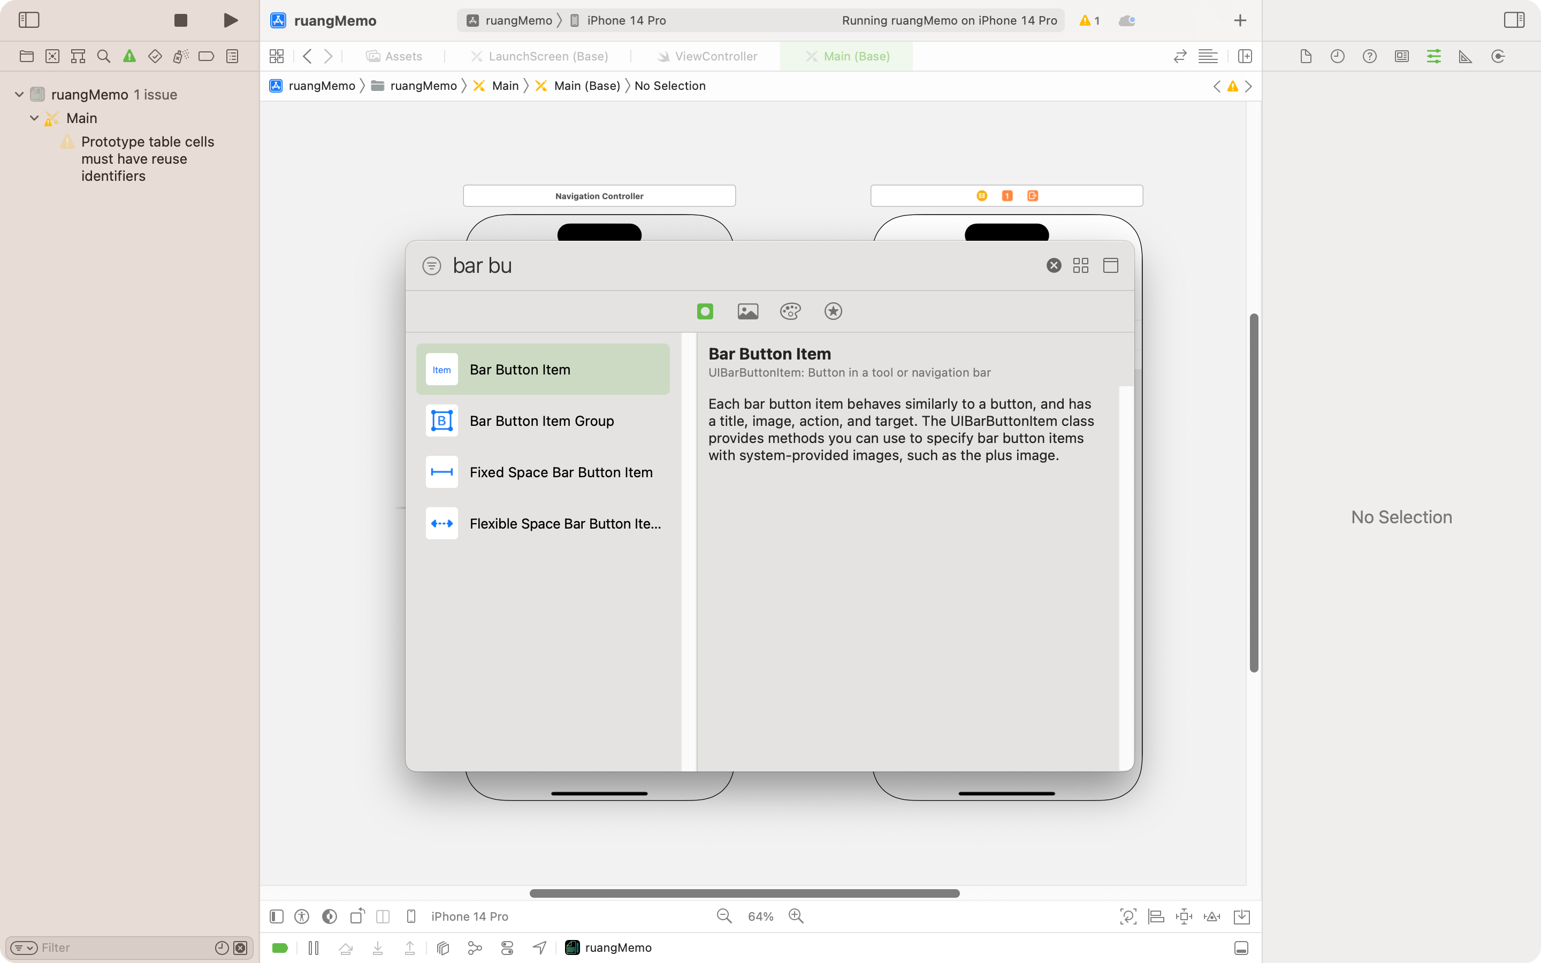Toggle the document outline panel
This screenshot has height=963, width=1541.
(276, 916)
